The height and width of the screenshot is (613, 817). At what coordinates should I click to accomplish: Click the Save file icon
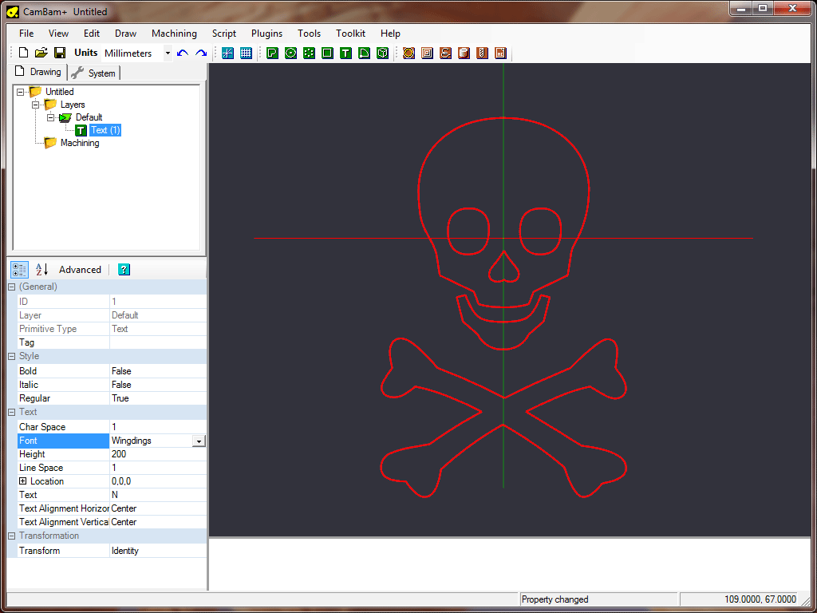[59, 53]
